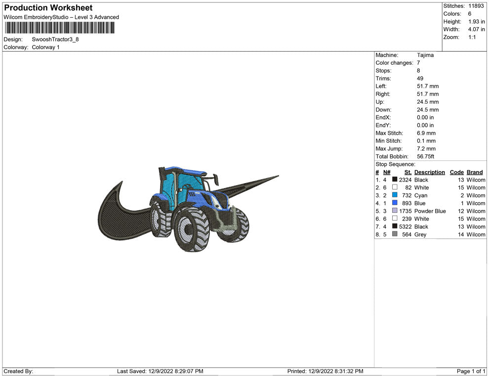Viewport: 489px width, 376px height.
Task: Click the 'Last Saved: 12/9/2022 8:29:07 PM' text
Action: pos(161,371)
